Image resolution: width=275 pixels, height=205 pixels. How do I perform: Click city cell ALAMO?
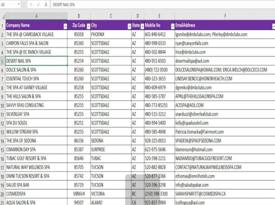111,202
